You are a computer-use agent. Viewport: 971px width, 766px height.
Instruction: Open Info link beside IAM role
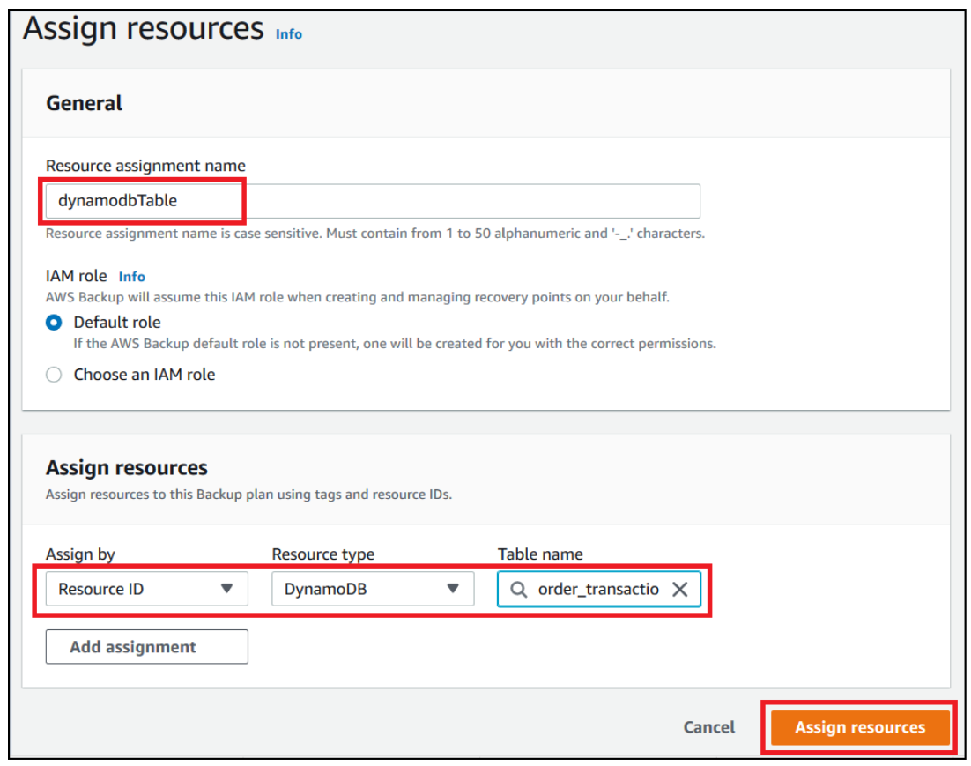(x=132, y=277)
